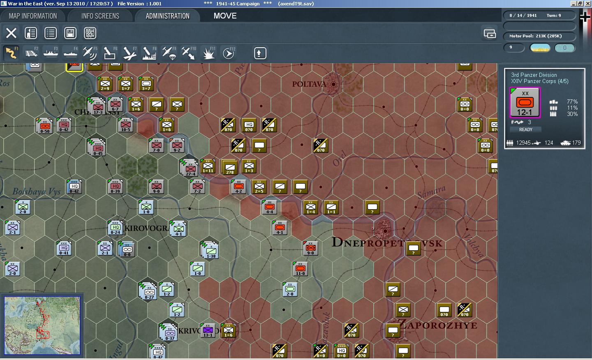The width and height of the screenshot is (592, 360).
Task: Select the red 11-0 panzer counter
Action: [x=301, y=269]
